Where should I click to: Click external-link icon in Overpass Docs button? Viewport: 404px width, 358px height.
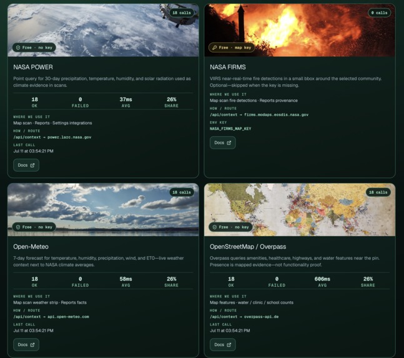pyautogui.click(x=229, y=345)
